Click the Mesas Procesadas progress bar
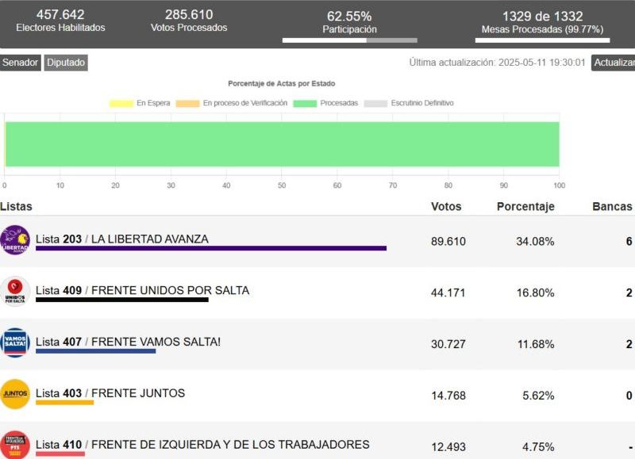635x459 pixels. (x=542, y=40)
